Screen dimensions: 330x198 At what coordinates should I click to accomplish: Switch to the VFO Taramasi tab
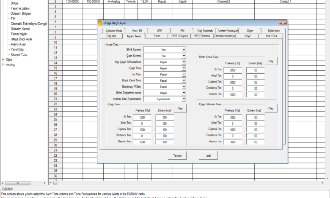pos(202,36)
